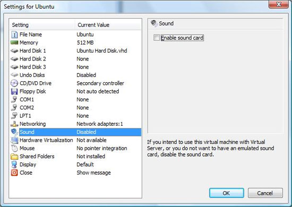
Task: Select the COM2 setting
Action: point(27,108)
